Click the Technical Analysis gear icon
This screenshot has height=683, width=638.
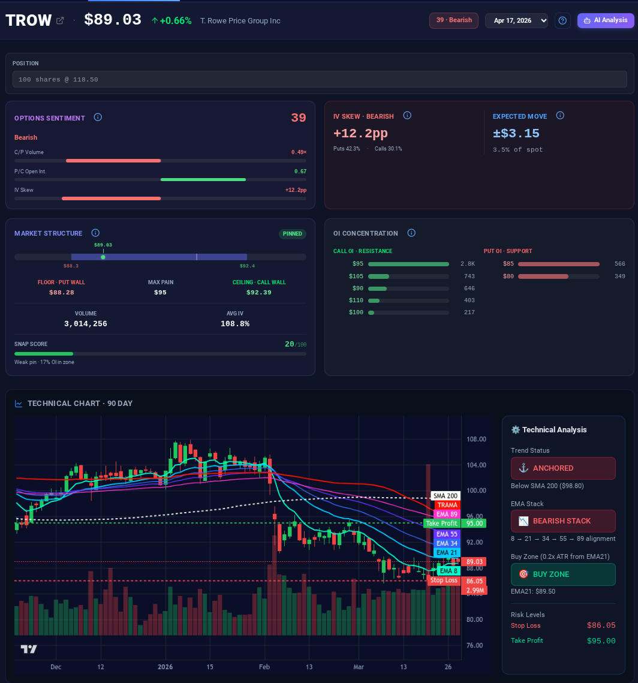(x=516, y=430)
